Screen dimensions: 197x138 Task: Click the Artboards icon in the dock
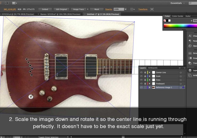tap(190, 75)
